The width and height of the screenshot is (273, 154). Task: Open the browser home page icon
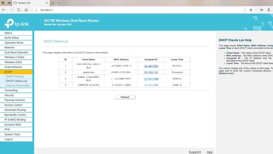tap(26, 10)
